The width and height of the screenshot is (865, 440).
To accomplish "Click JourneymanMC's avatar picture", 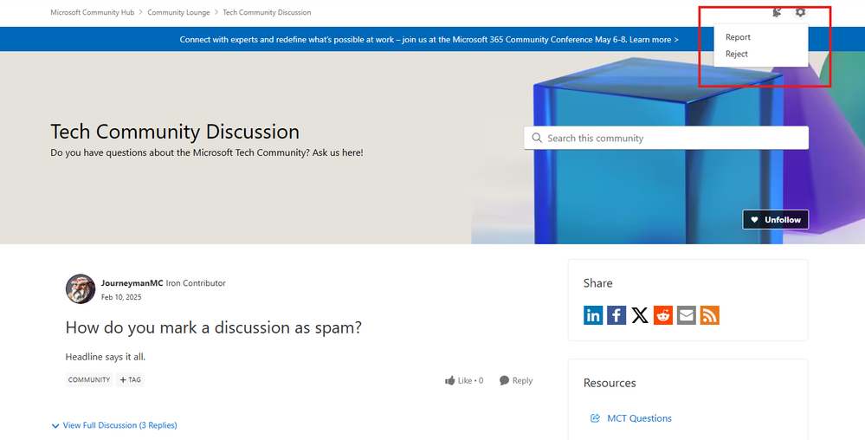I will click(x=81, y=288).
